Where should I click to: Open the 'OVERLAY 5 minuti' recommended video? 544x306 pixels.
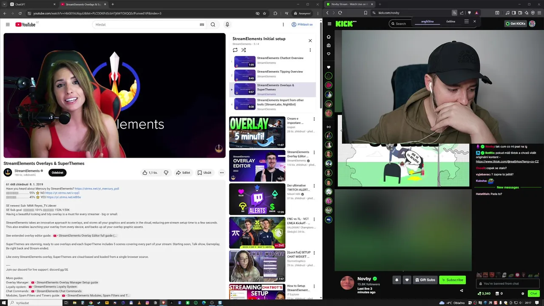[x=257, y=132]
